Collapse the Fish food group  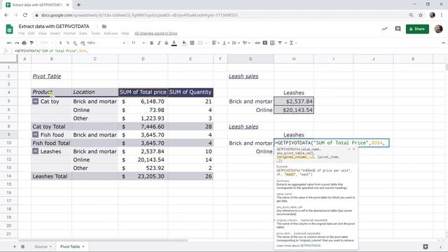(x=35, y=135)
